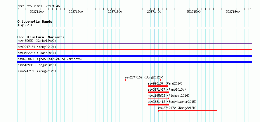Select the esv3582237 (Uddin2014) variant label
Image resolution: width=260 pixels, height=122 pixels.
point(37,53)
